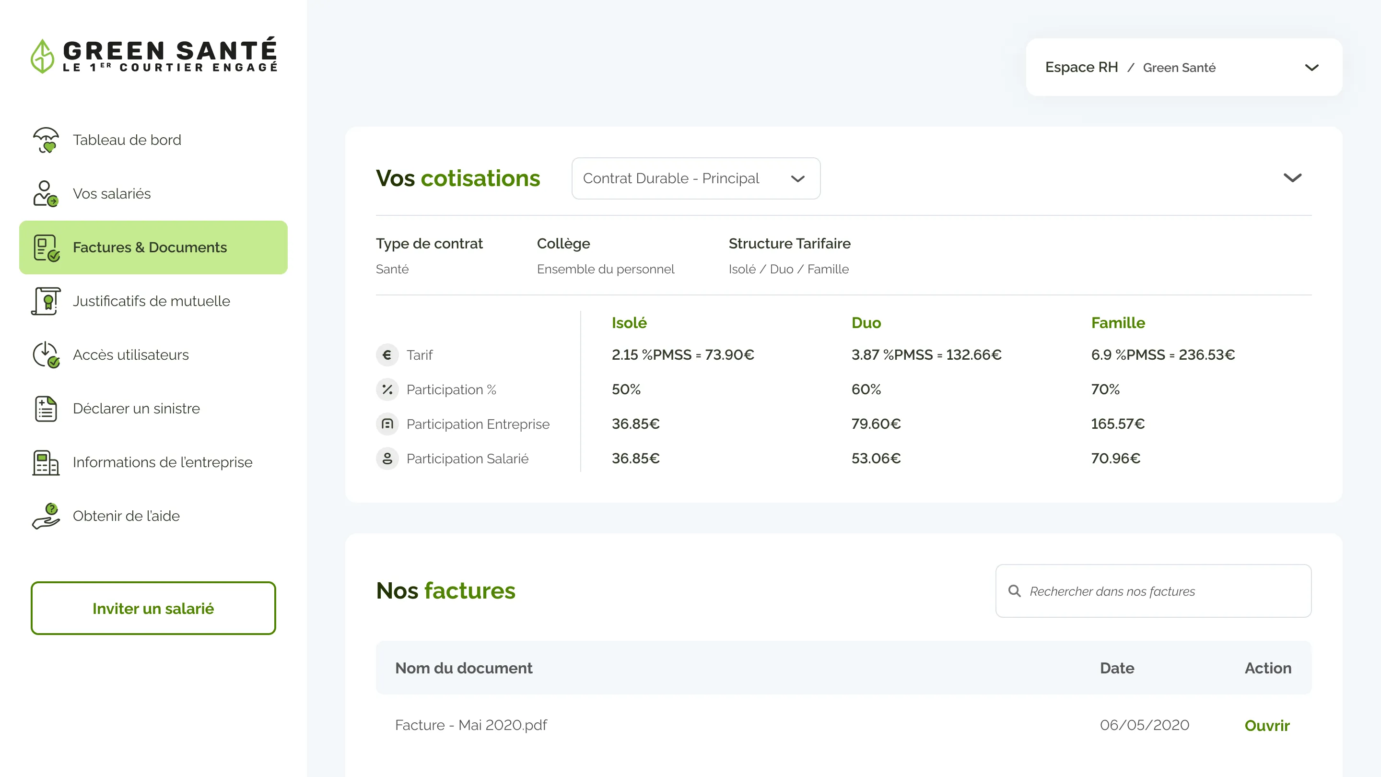
Task: Click the Action column header
Action: coord(1268,668)
